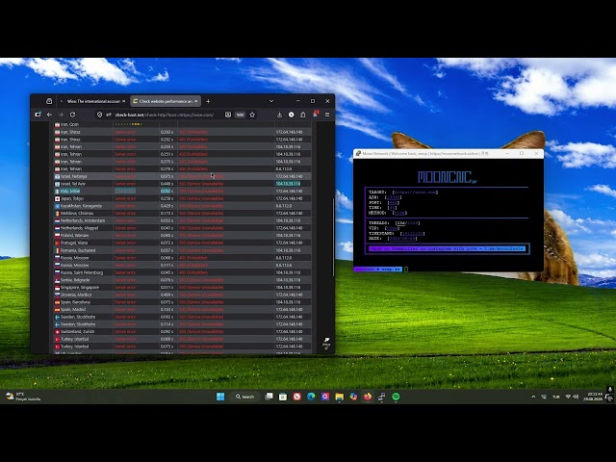Click 'Romania, Bucharest' location cell
This screenshot has height=462, width=616.
78,250
